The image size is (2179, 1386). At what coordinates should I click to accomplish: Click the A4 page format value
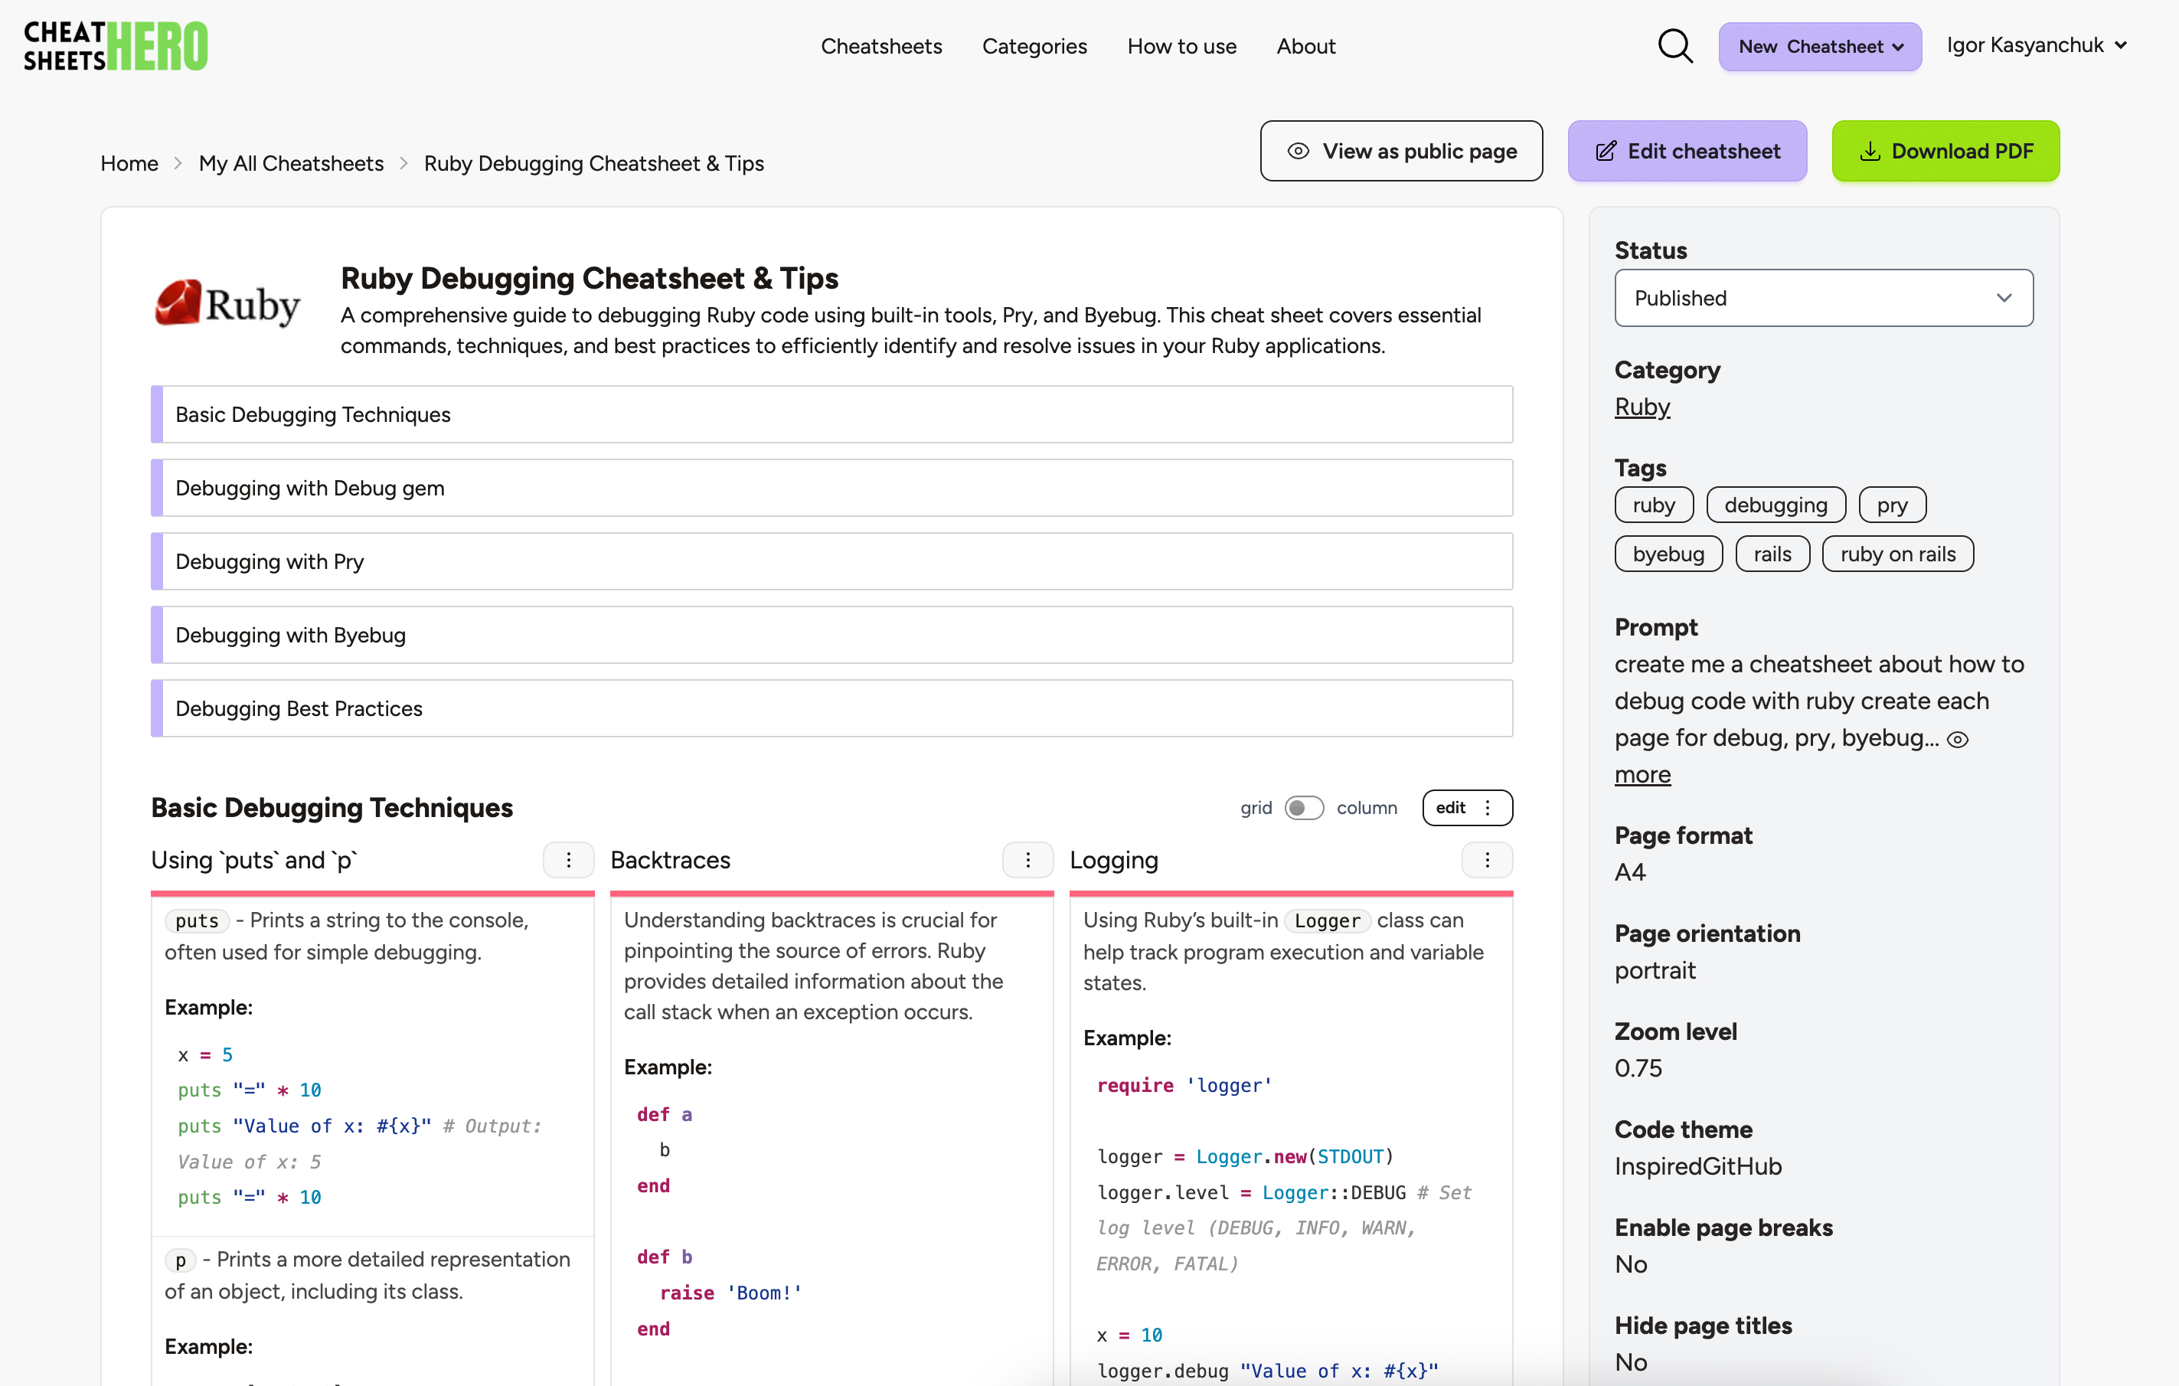click(x=1630, y=871)
